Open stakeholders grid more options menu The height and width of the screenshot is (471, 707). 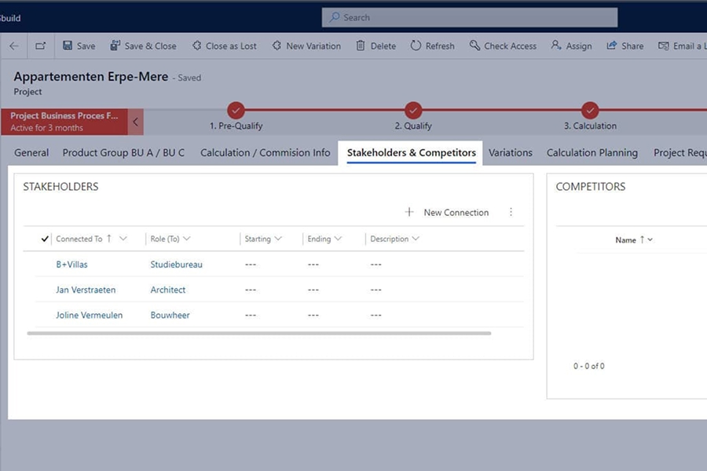click(511, 213)
